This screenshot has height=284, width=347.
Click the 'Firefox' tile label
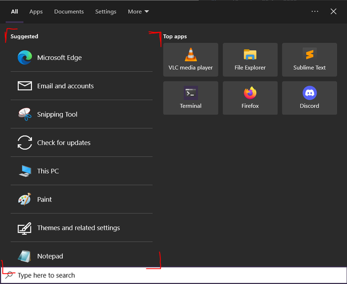[x=250, y=106]
